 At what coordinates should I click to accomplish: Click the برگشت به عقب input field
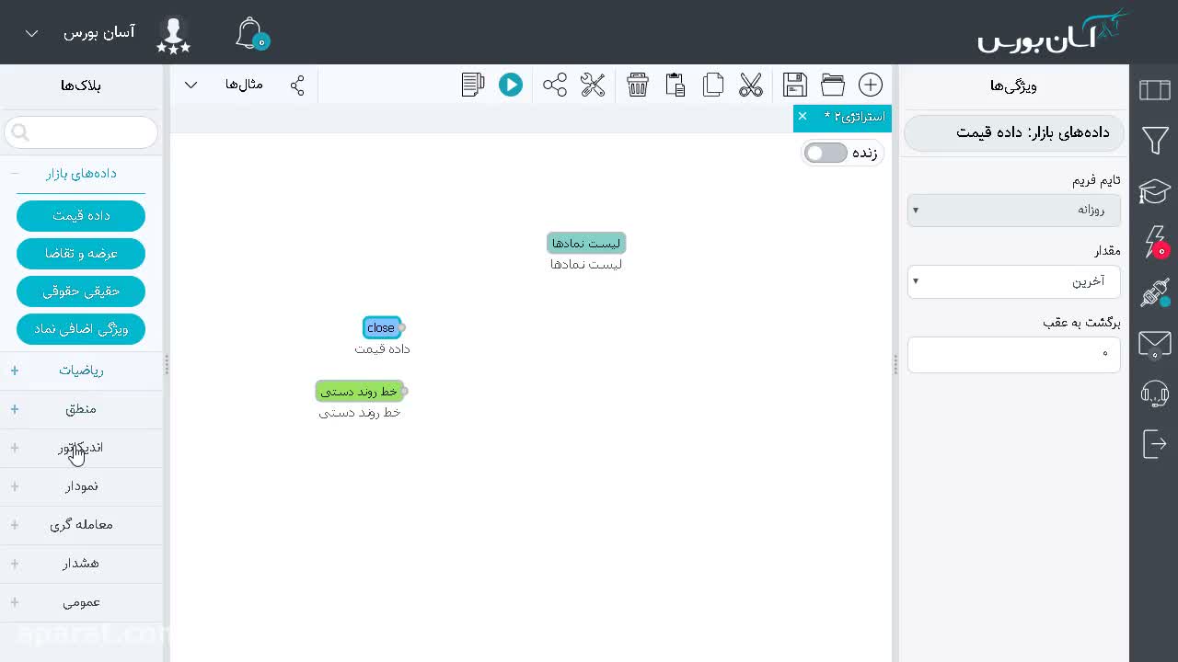(1014, 354)
